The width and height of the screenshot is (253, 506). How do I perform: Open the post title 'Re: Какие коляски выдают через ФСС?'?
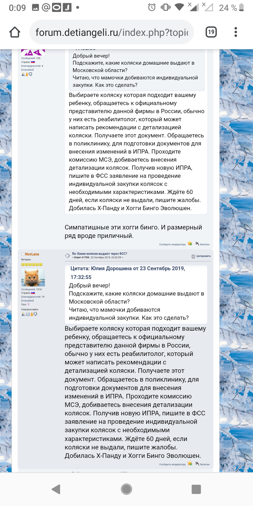pos(99,253)
